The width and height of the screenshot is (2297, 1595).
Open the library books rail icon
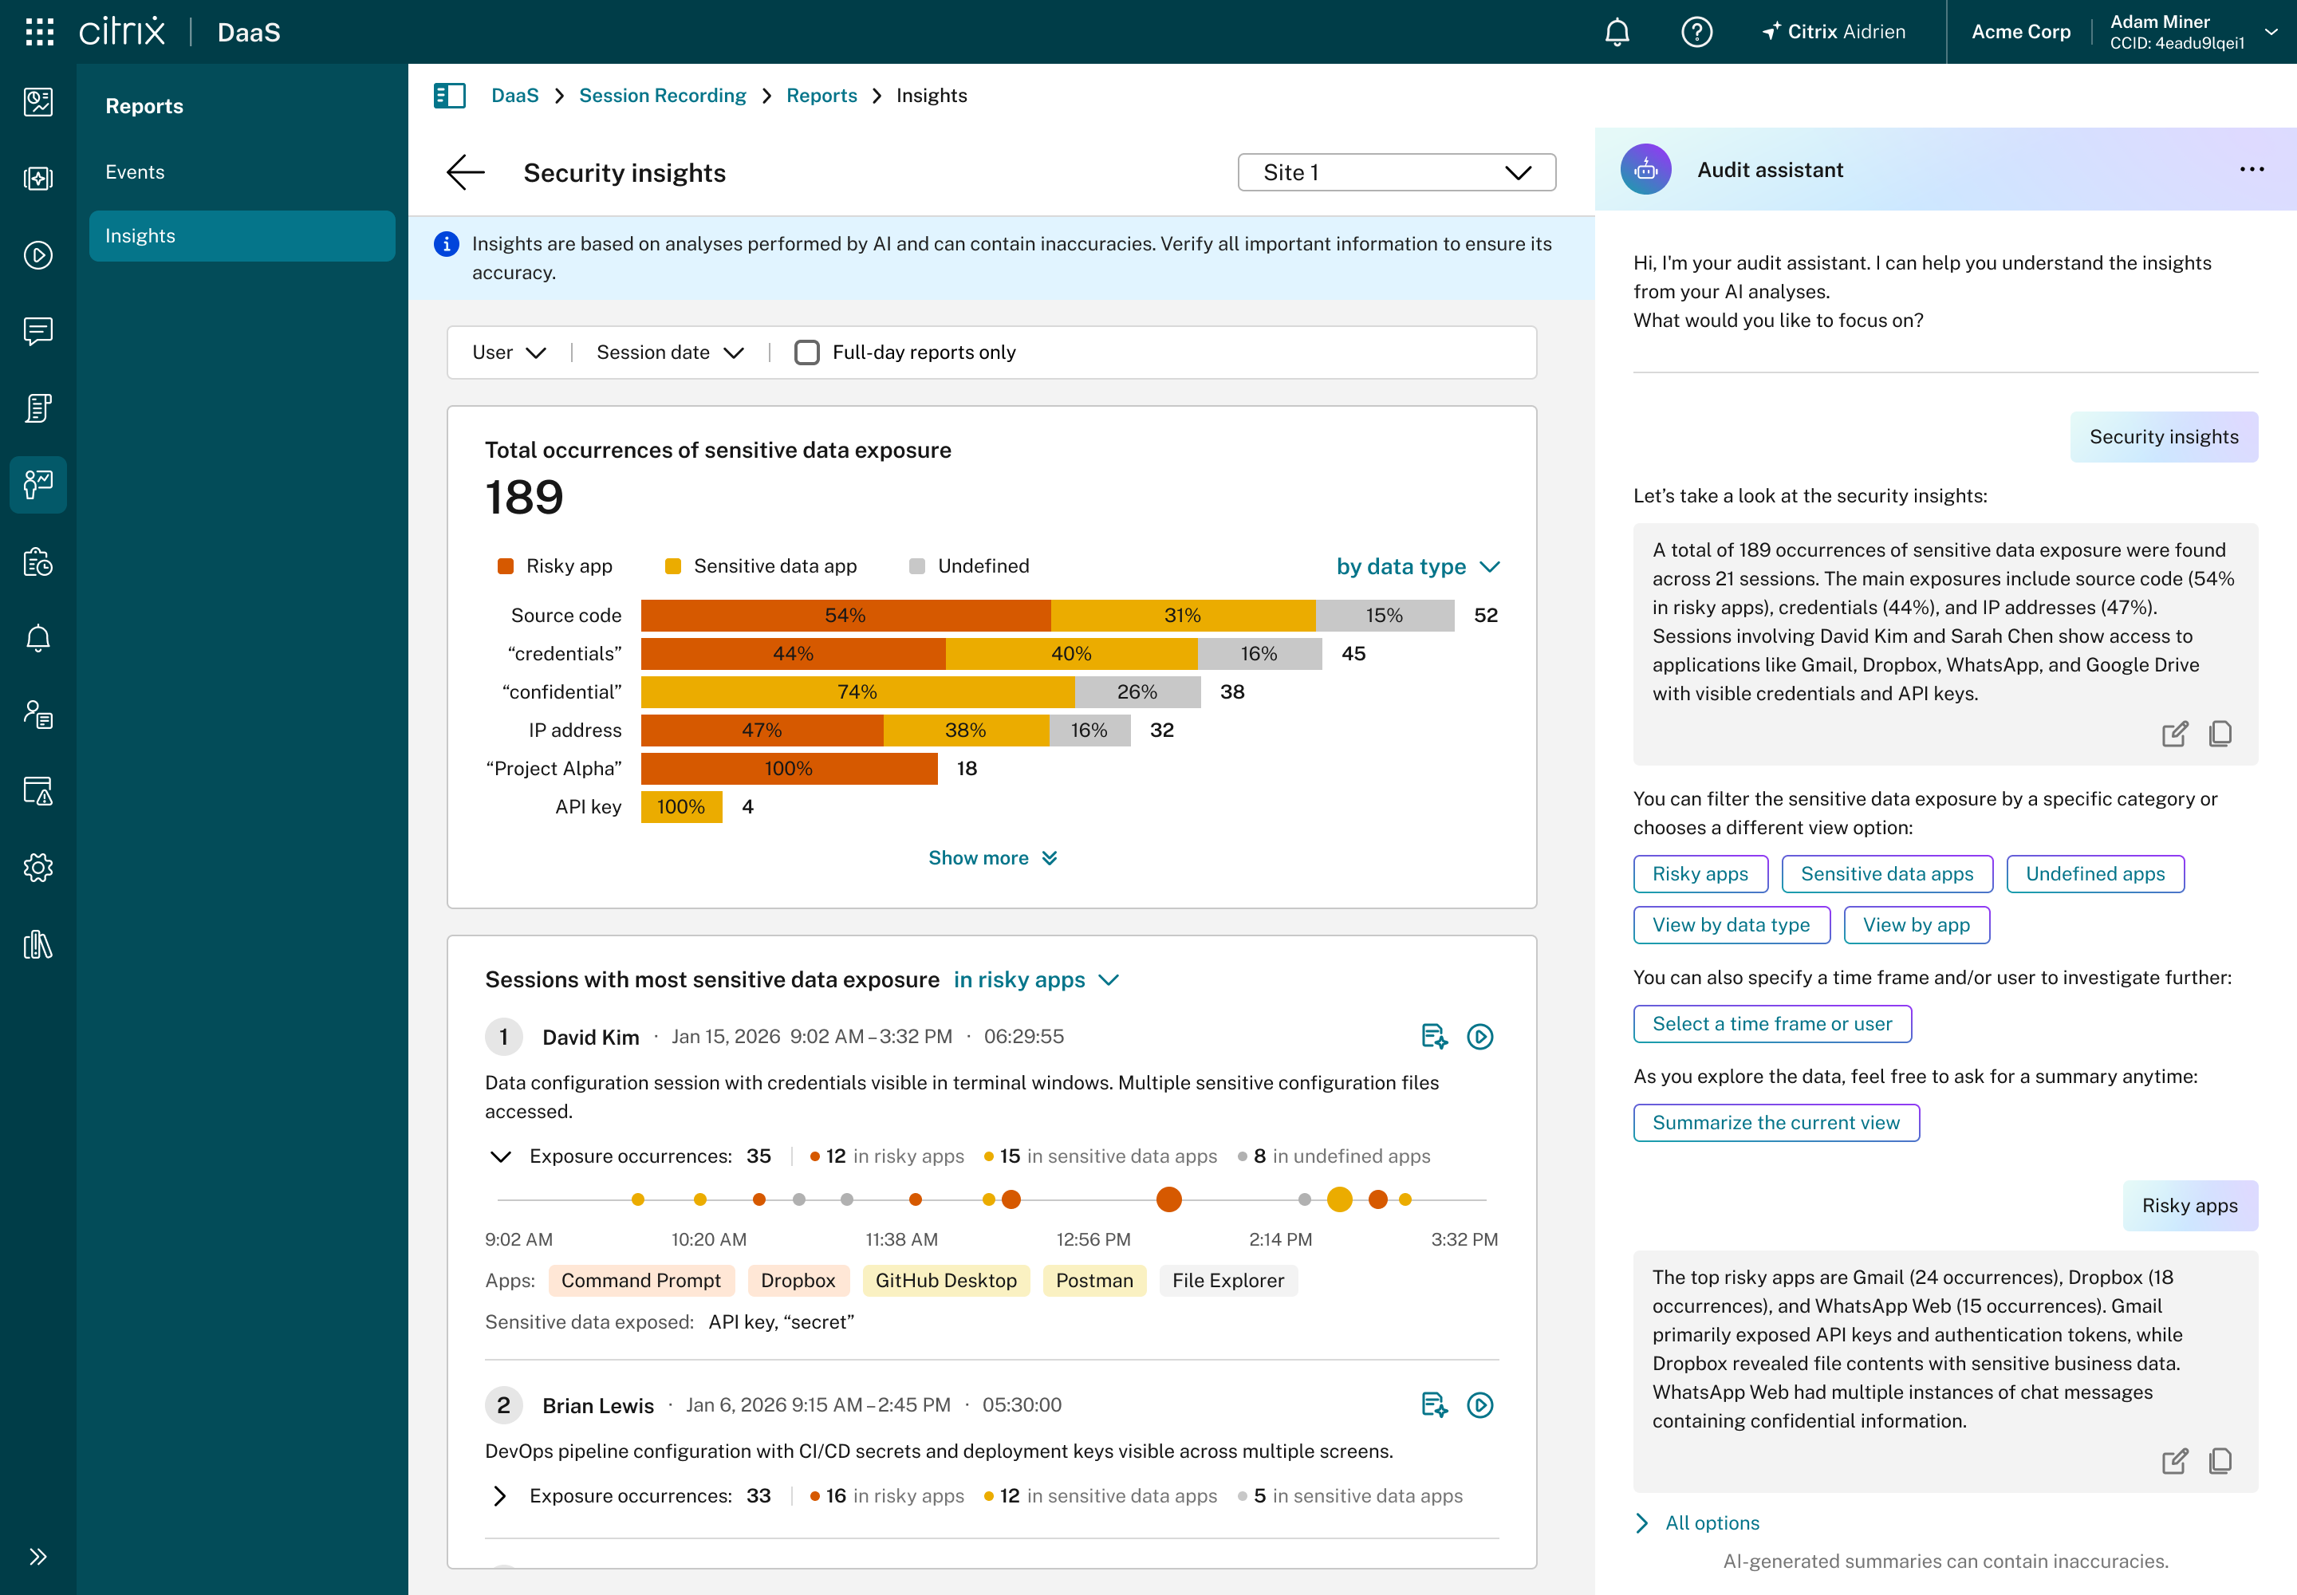38,944
